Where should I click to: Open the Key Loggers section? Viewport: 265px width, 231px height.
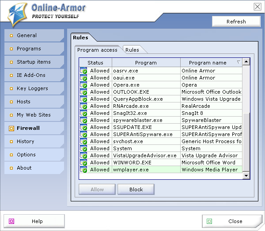point(34,88)
